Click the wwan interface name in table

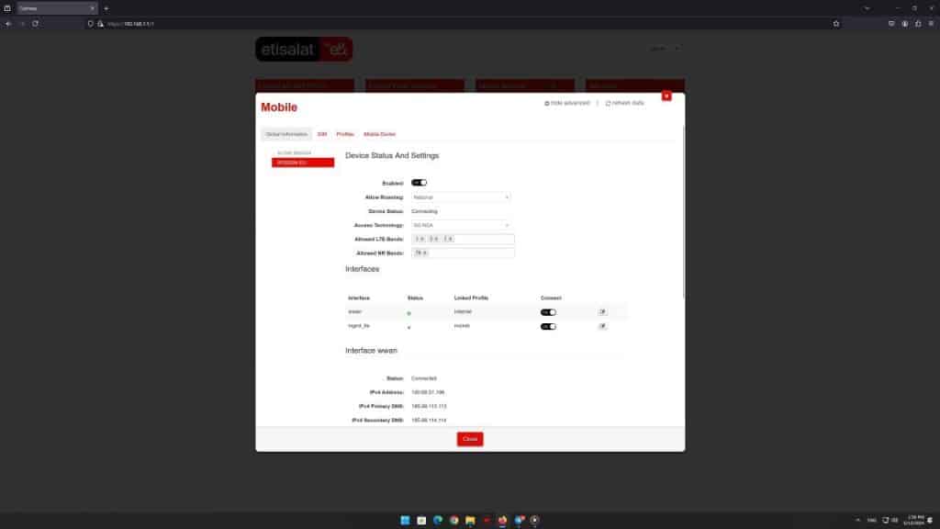355,312
